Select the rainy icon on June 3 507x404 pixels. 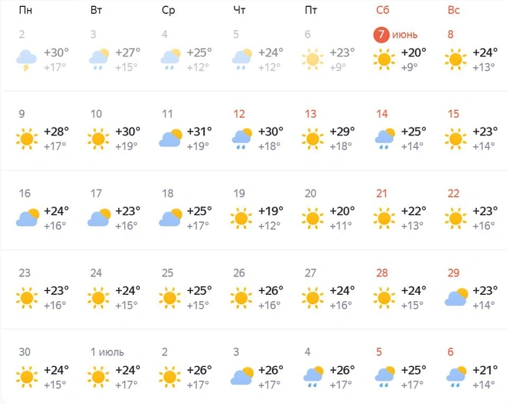click(99, 60)
